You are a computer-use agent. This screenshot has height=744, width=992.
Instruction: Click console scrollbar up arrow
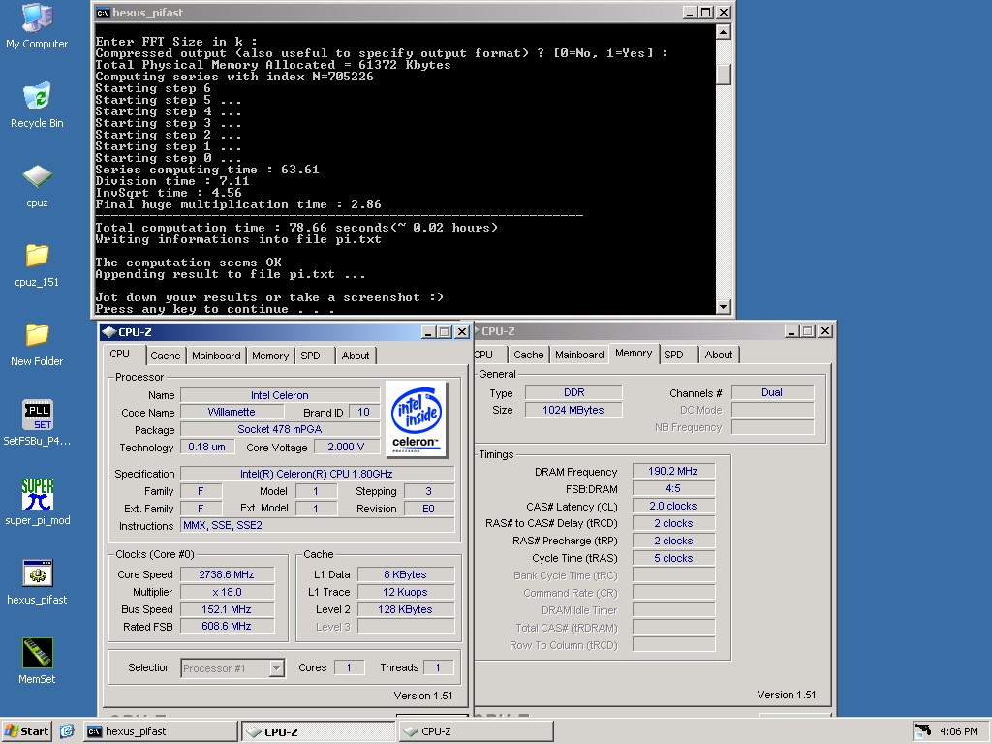point(723,32)
